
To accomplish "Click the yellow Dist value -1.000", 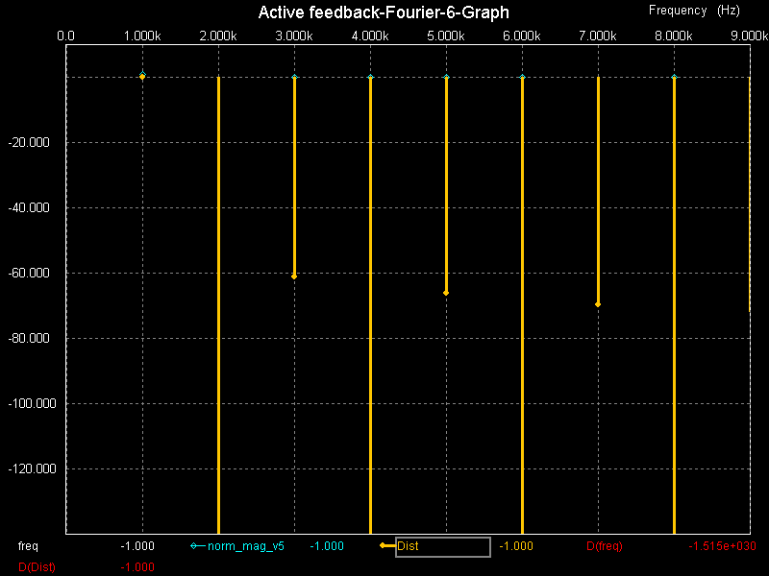I will click(x=516, y=546).
